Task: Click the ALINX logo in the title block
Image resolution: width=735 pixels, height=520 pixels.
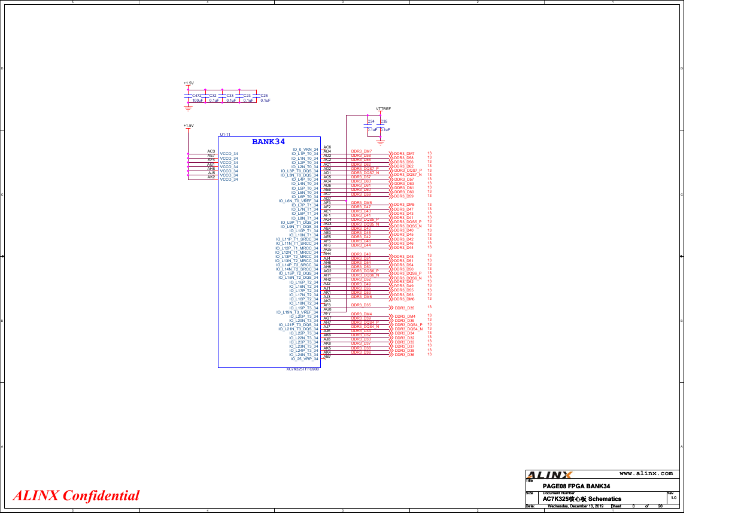Action: click(548, 475)
